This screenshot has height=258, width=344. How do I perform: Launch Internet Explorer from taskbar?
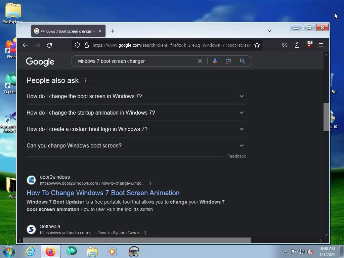(30, 251)
